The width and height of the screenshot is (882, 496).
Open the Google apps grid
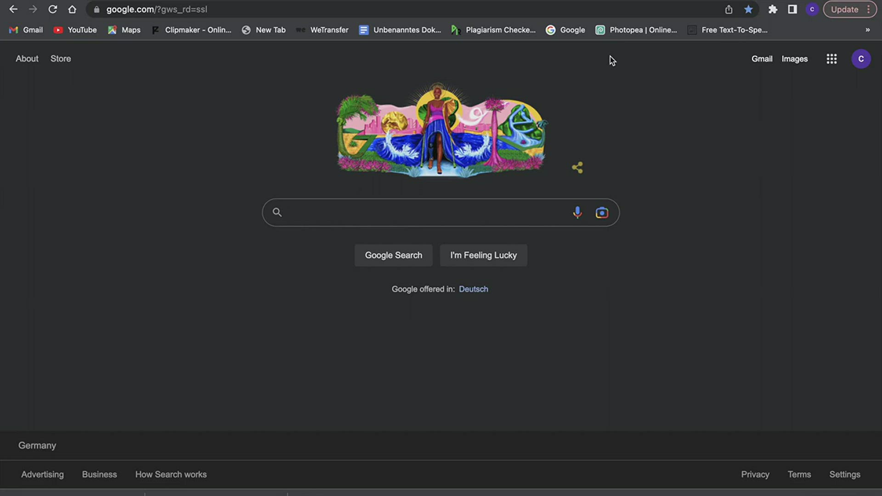click(831, 59)
